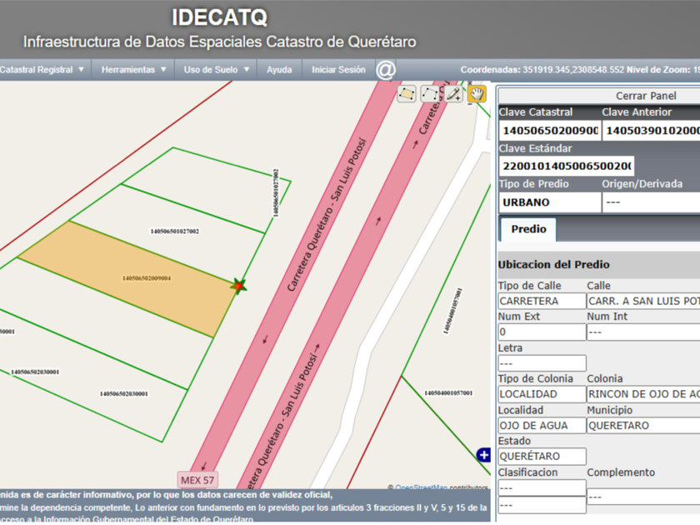Screen dimensions: 700x525
Task: Click the Estado QUERÉTARO field
Action: (542, 457)
